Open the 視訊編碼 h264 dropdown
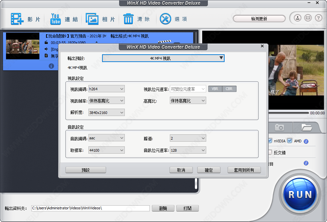327x222 pixels. [106, 89]
